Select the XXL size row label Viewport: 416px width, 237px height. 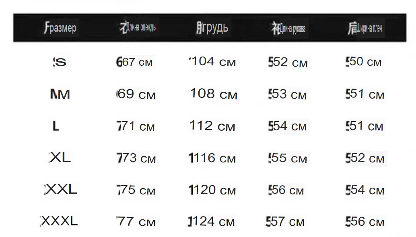pos(60,189)
